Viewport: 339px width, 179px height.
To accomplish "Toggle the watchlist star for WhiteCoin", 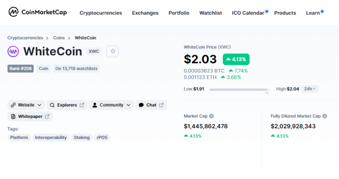I will tap(112, 51).
